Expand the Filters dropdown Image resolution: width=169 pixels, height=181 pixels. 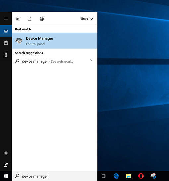point(86,19)
